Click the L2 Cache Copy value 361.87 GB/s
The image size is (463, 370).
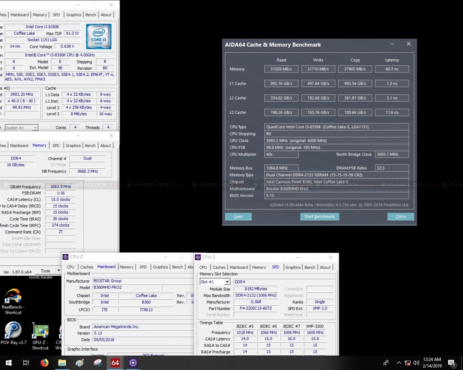coord(355,98)
